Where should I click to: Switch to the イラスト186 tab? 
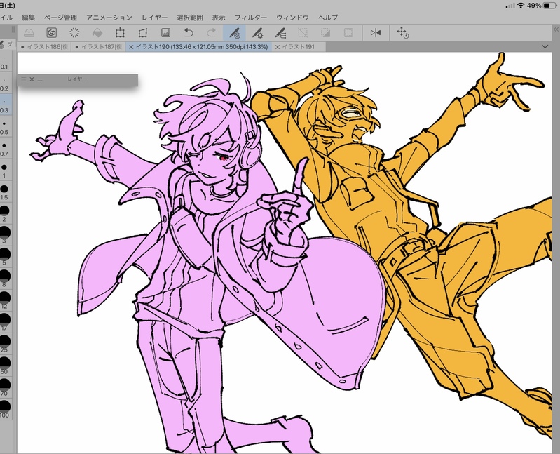click(46, 46)
